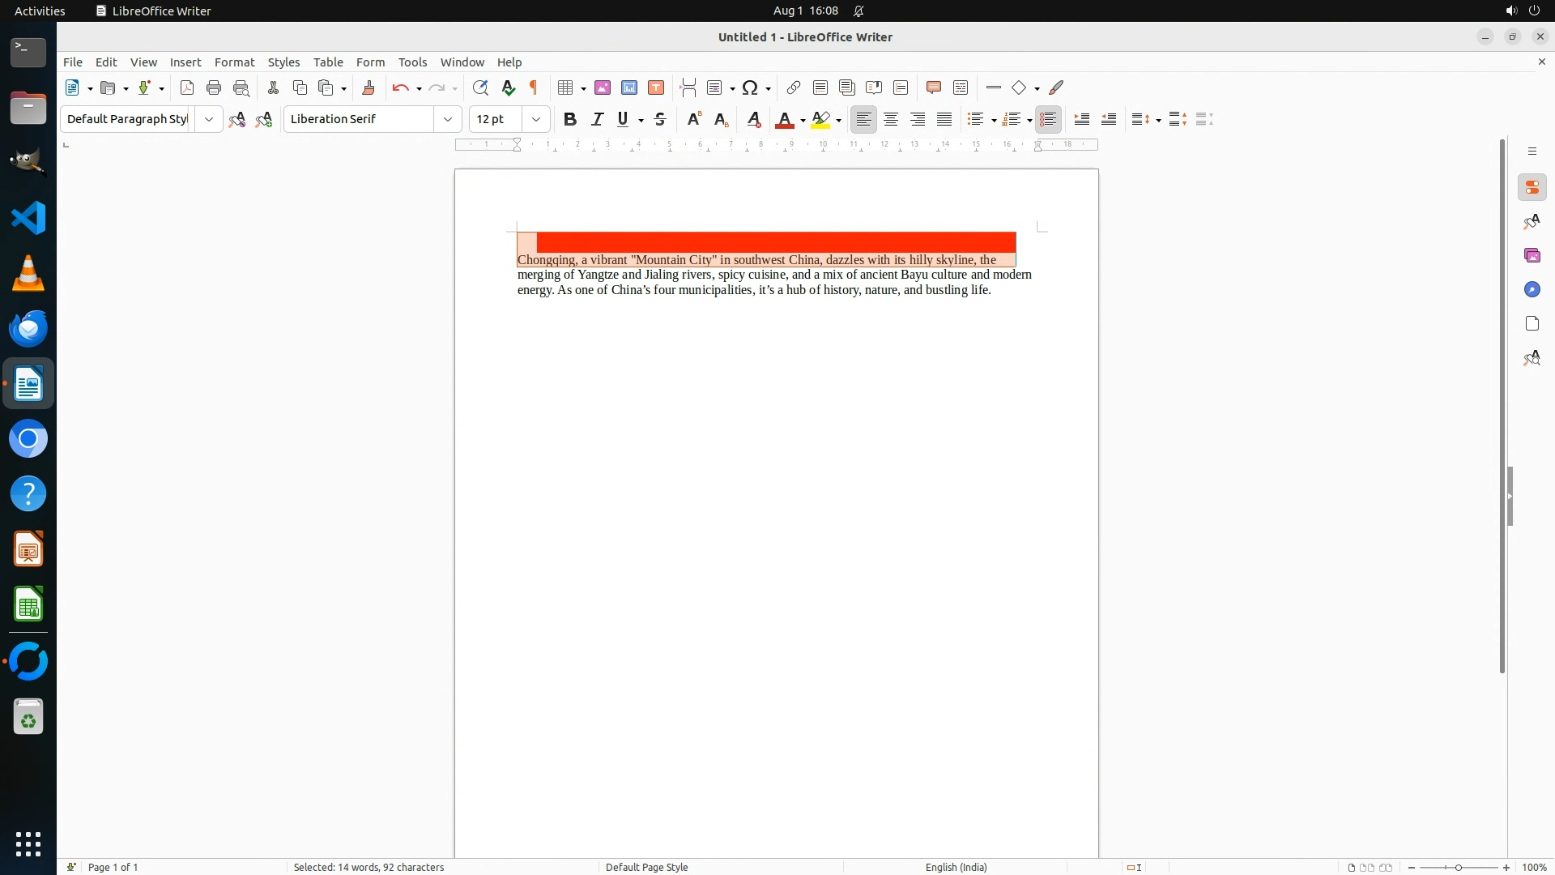
Task: Click Default Page Style in status bar
Action: pos(646,867)
